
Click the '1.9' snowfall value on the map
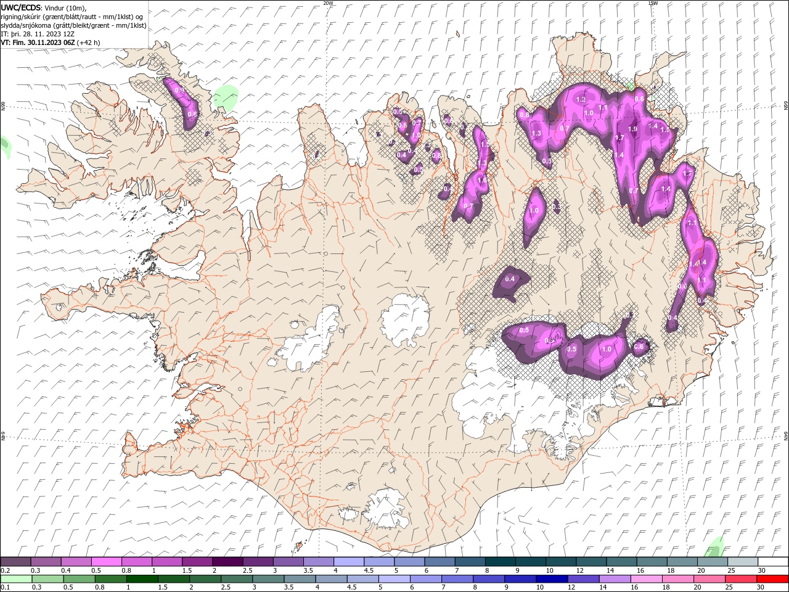point(632,129)
